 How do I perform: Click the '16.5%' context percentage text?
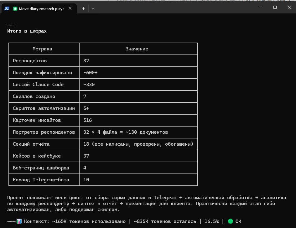coord(212,221)
